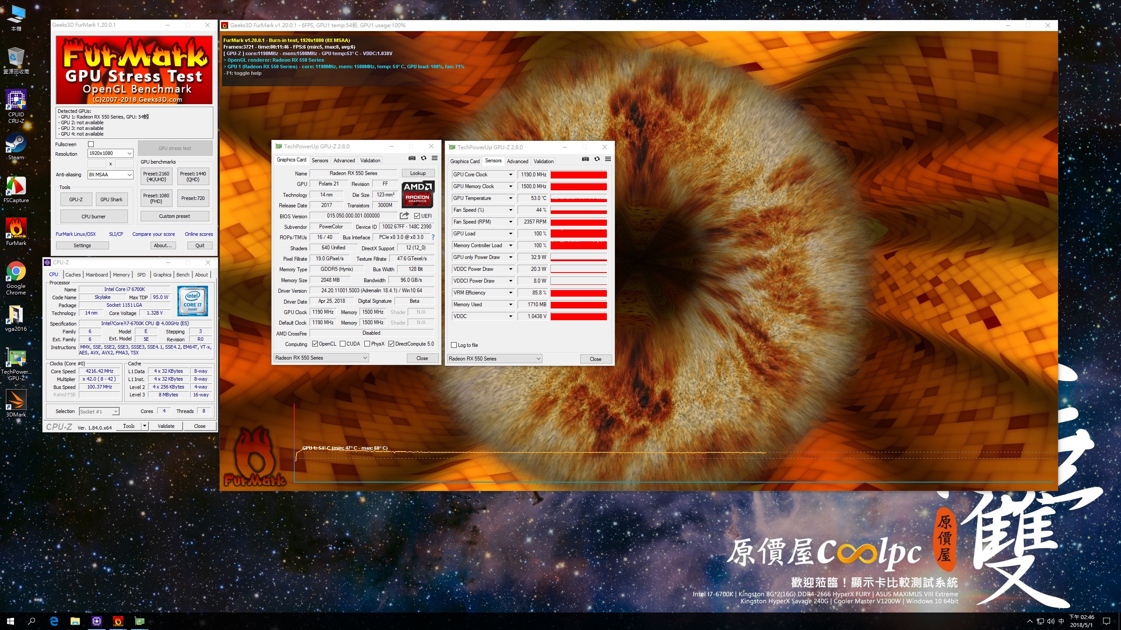Toggle the PhysX checkbox in GPU-Z
The height and width of the screenshot is (630, 1121).
tap(367, 344)
